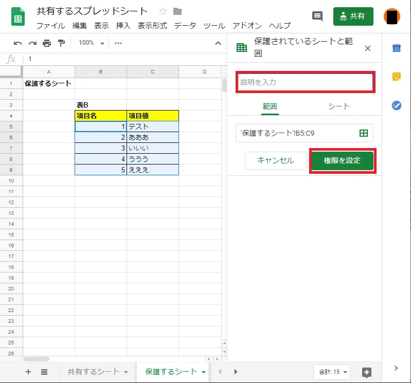Viewport: 411px width, 383px height.
Task: Star the spreadsheet title
Action: coord(163,11)
